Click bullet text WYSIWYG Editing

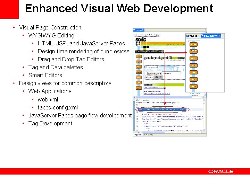click(x=51, y=35)
